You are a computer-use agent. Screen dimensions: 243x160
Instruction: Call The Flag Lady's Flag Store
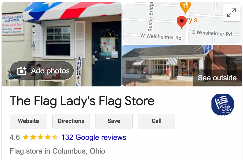pos(157,121)
